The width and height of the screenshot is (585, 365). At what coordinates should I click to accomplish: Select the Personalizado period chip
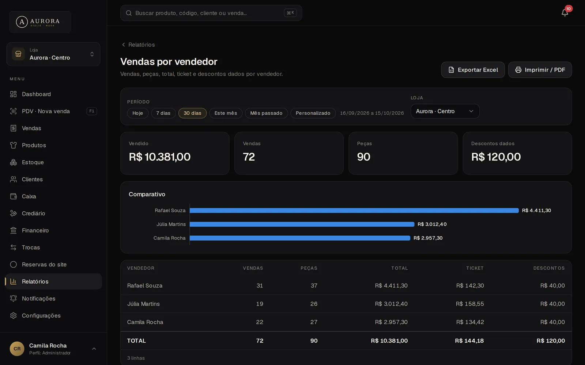click(313, 113)
